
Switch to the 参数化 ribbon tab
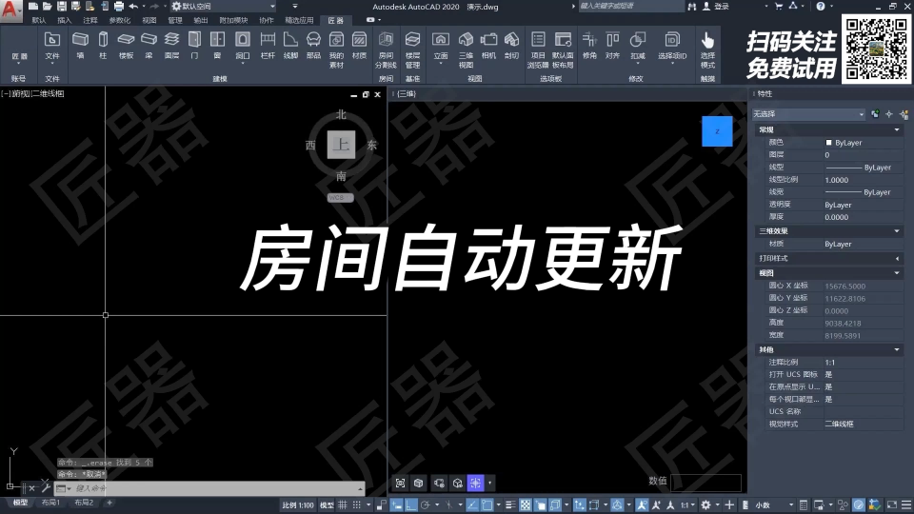[120, 20]
